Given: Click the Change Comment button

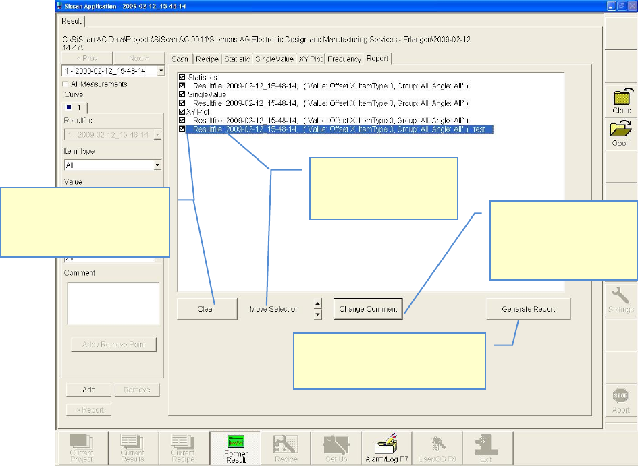Looking at the screenshot, I should (368, 309).
